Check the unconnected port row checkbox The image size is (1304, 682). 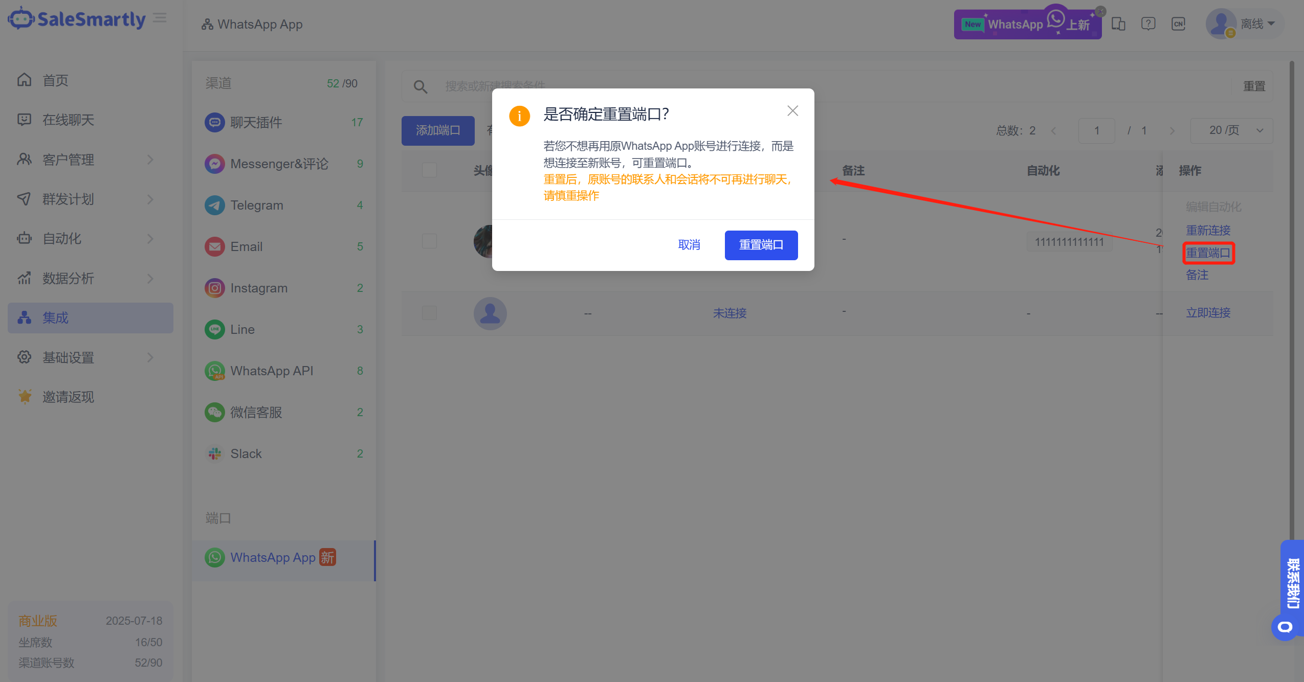[429, 313]
